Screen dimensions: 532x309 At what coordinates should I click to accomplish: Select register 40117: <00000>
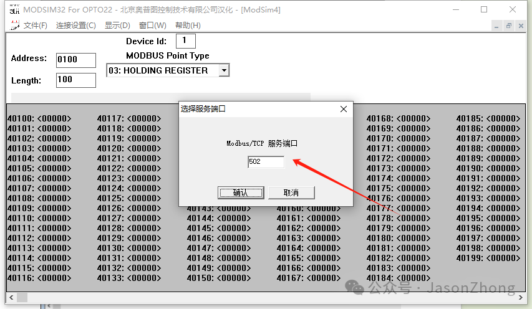click(x=129, y=118)
